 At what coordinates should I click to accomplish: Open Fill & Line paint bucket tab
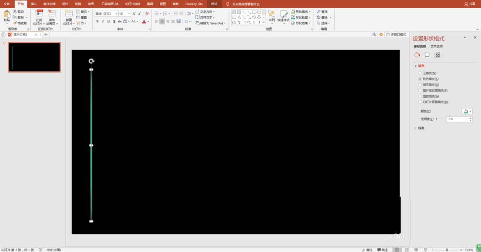click(417, 55)
